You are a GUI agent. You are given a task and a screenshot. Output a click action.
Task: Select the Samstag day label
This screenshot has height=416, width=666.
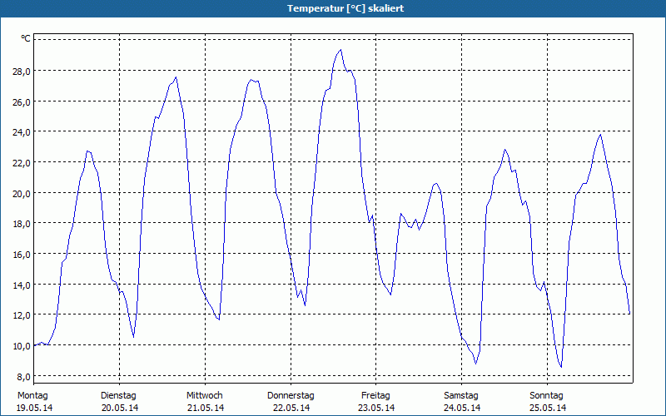pos(461,395)
